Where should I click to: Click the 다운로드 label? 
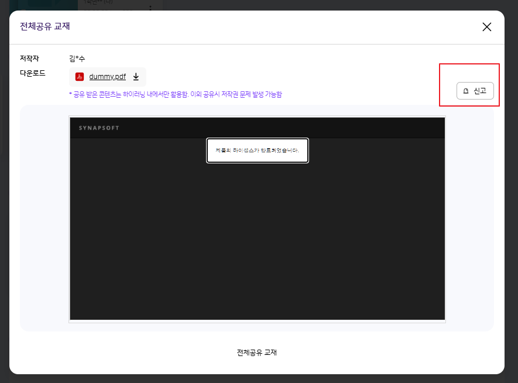(x=32, y=73)
